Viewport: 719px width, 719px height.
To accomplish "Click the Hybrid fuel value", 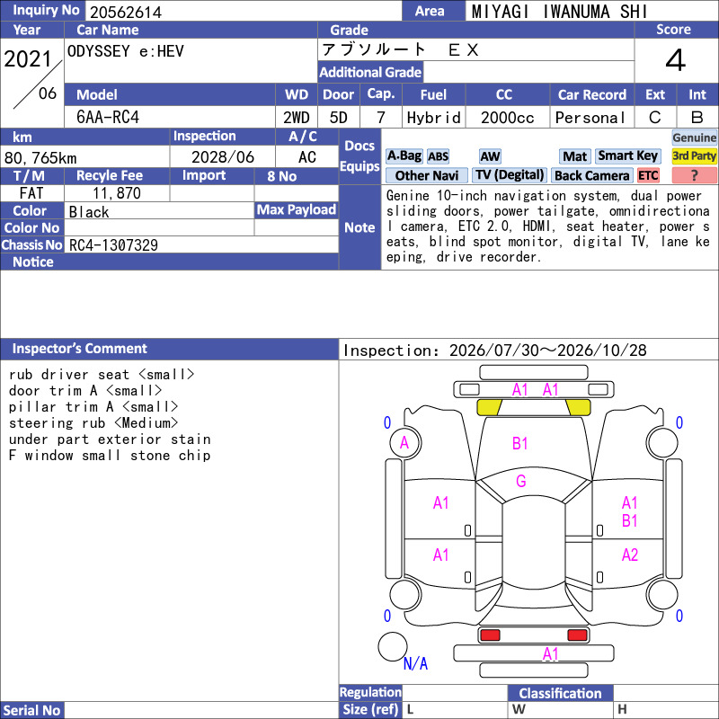I will (x=434, y=118).
